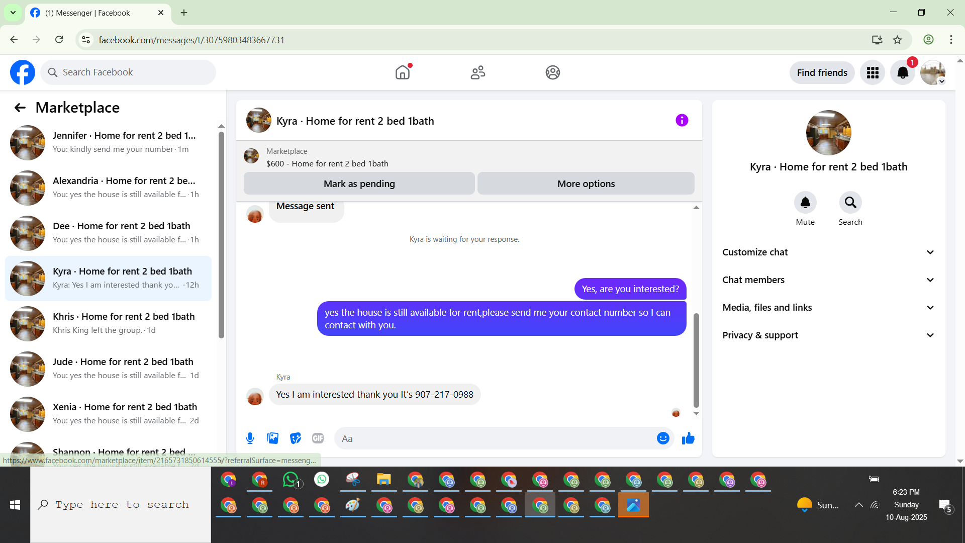Click the Mark as pending button

coord(359,184)
